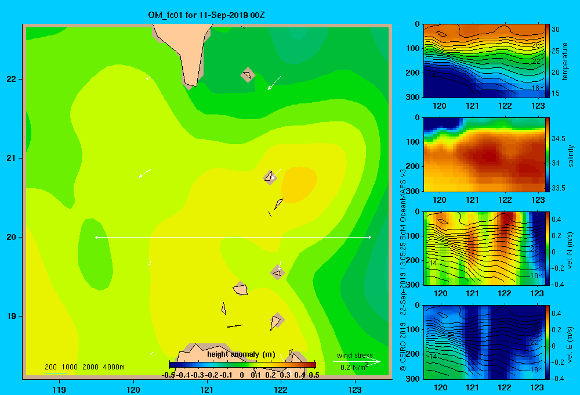Click longitude label '119' on main map
The height and width of the screenshot is (395, 580).
coord(60,389)
